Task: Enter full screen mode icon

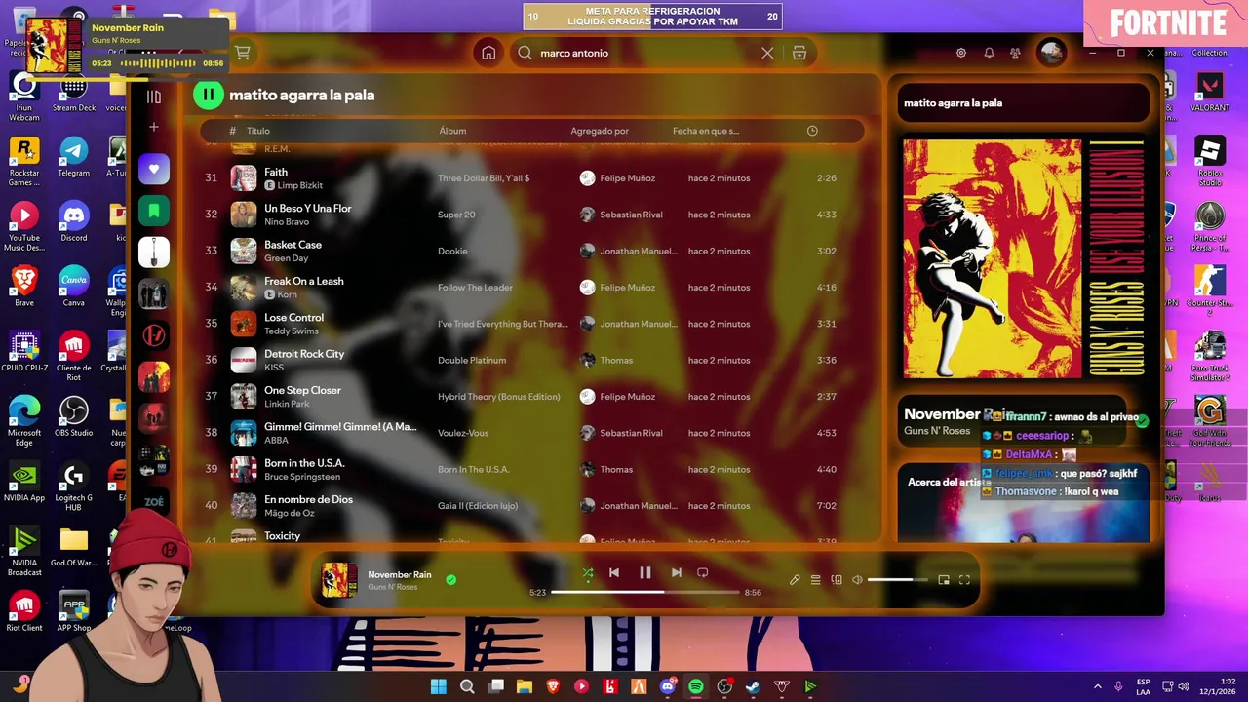Action: (x=964, y=580)
